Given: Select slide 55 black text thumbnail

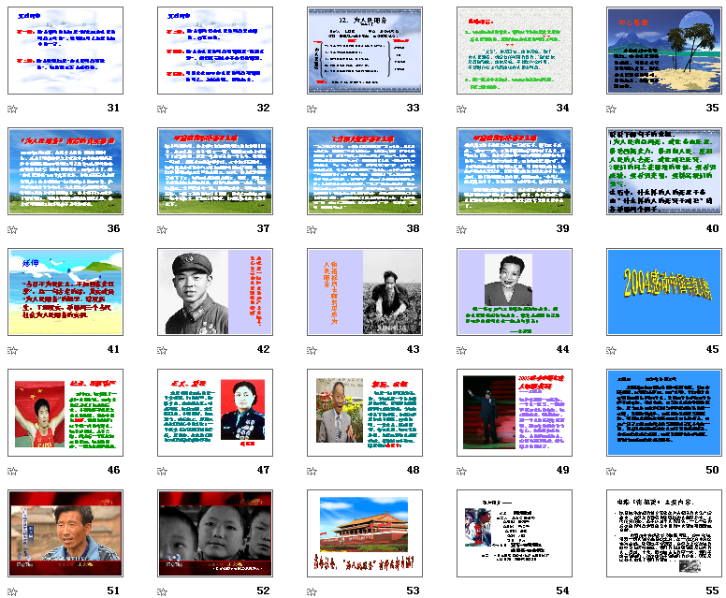Looking at the screenshot, I should (x=664, y=533).
